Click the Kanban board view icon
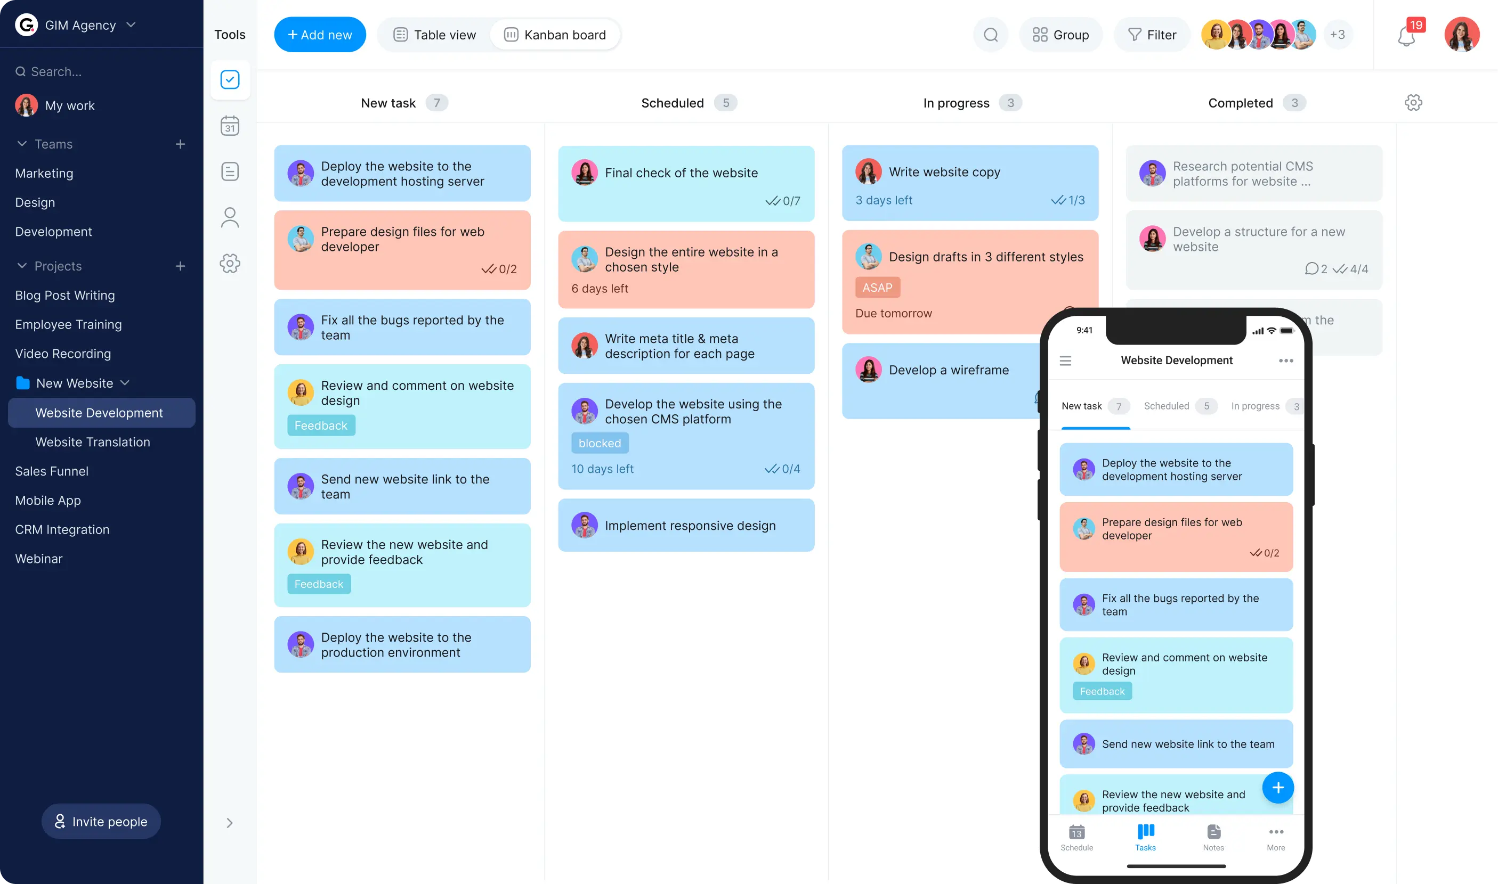The width and height of the screenshot is (1498, 884). point(511,35)
